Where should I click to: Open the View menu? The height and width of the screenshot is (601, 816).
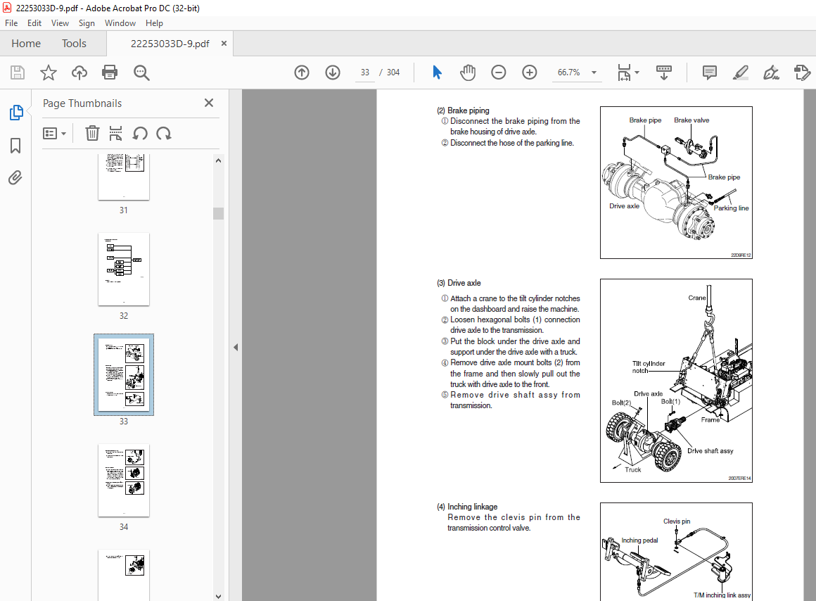(x=60, y=23)
